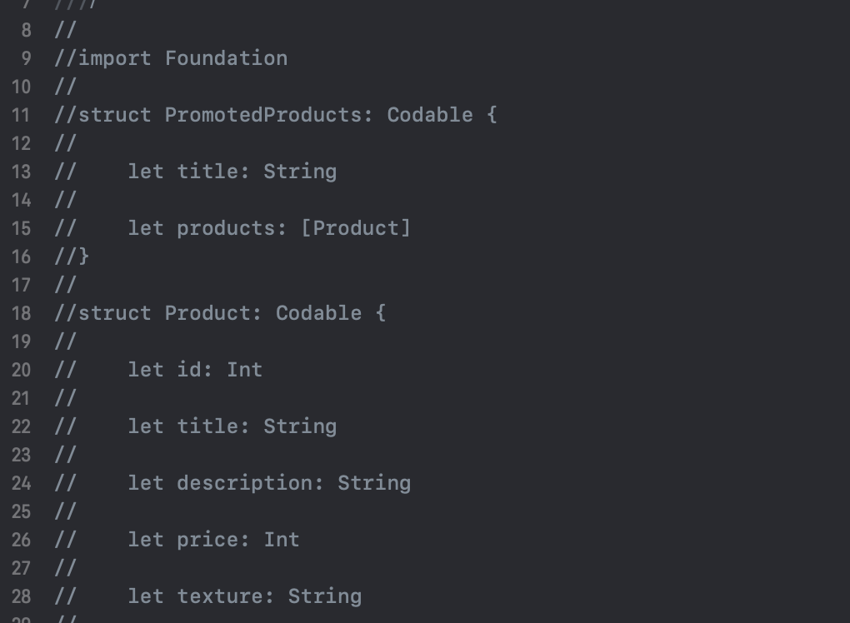
Task: Click Codable on the PromotedProducts line
Action: pos(430,115)
